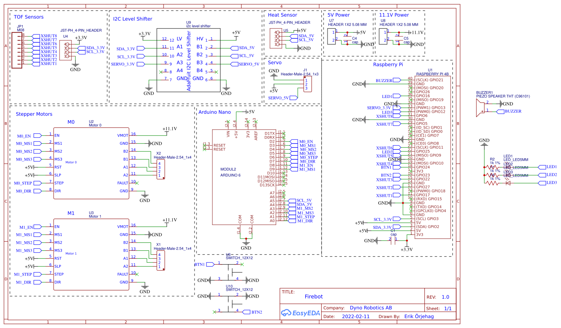Click the SERVO_5V flag in Servo section
This screenshot has width=561, height=328.
point(283,98)
